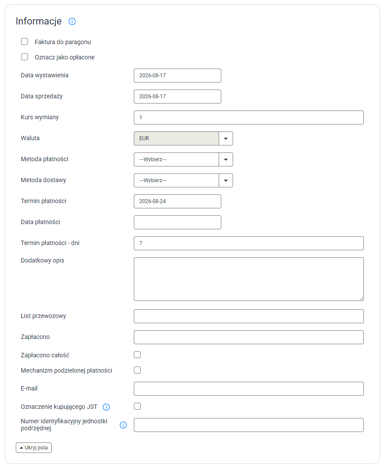The height and width of the screenshot is (470, 387).
Task: Open the Waluta currency dropdown arrow
Action: coord(226,138)
